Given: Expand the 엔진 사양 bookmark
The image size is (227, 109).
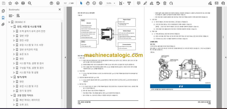Looking at the screenshot, I should [x=14, y=40].
